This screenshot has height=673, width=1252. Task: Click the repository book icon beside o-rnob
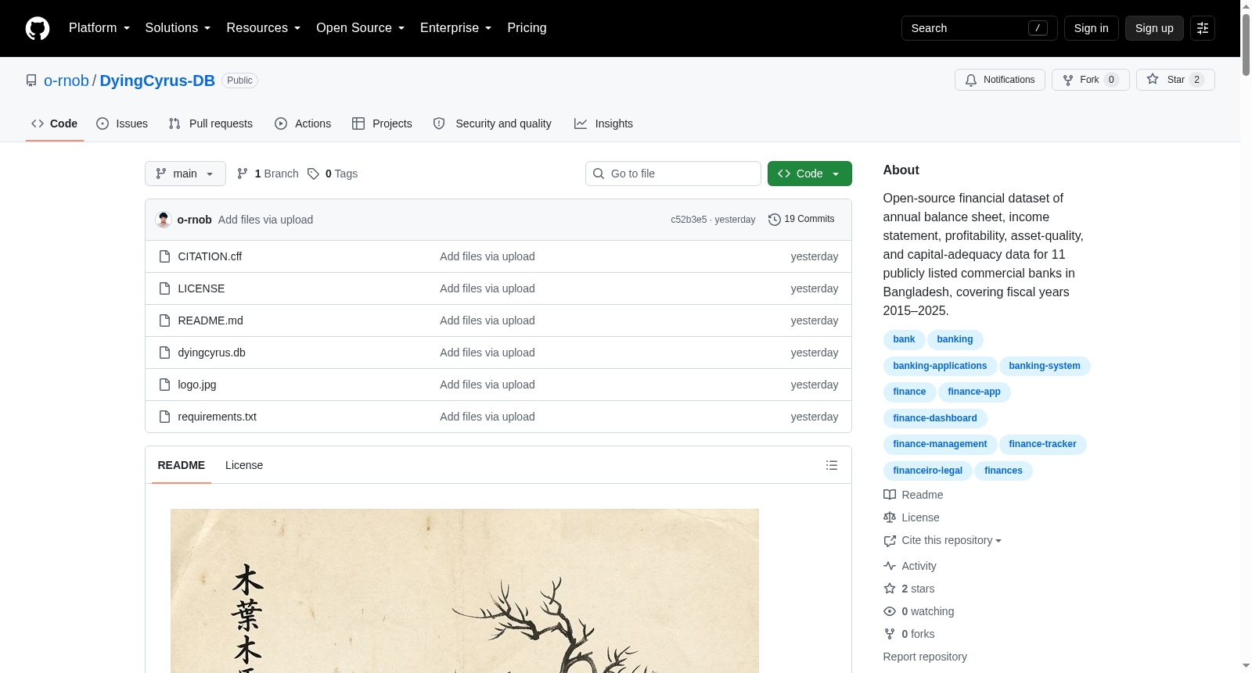click(31, 81)
